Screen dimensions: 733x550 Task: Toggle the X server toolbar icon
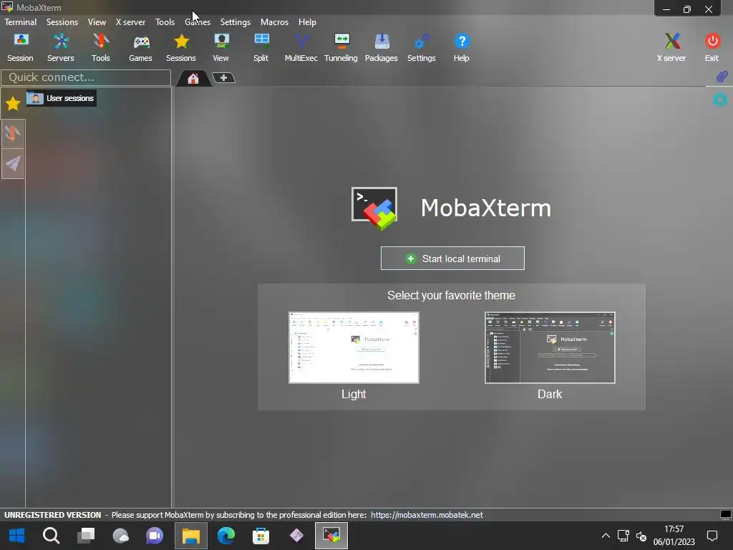coord(671,48)
